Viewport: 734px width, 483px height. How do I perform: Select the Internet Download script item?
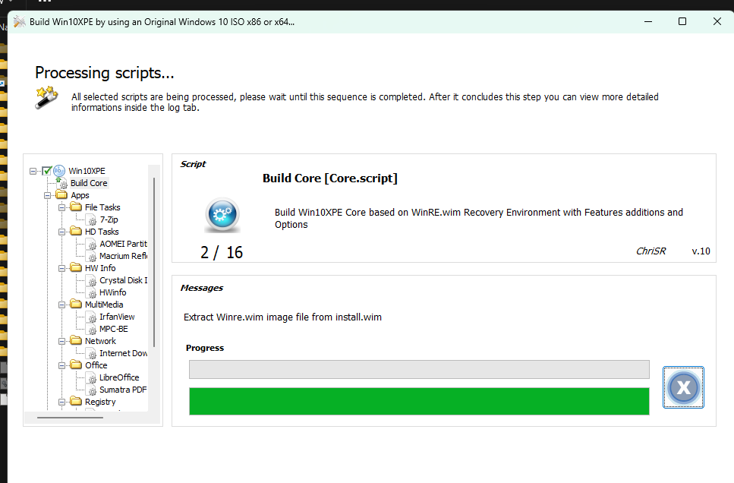123,353
